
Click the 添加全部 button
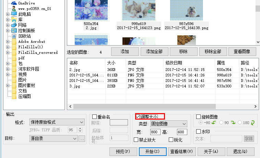click(x=154, y=51)
